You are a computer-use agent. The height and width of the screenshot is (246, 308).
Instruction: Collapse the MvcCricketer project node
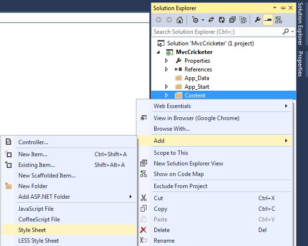(x=159, y=52)
